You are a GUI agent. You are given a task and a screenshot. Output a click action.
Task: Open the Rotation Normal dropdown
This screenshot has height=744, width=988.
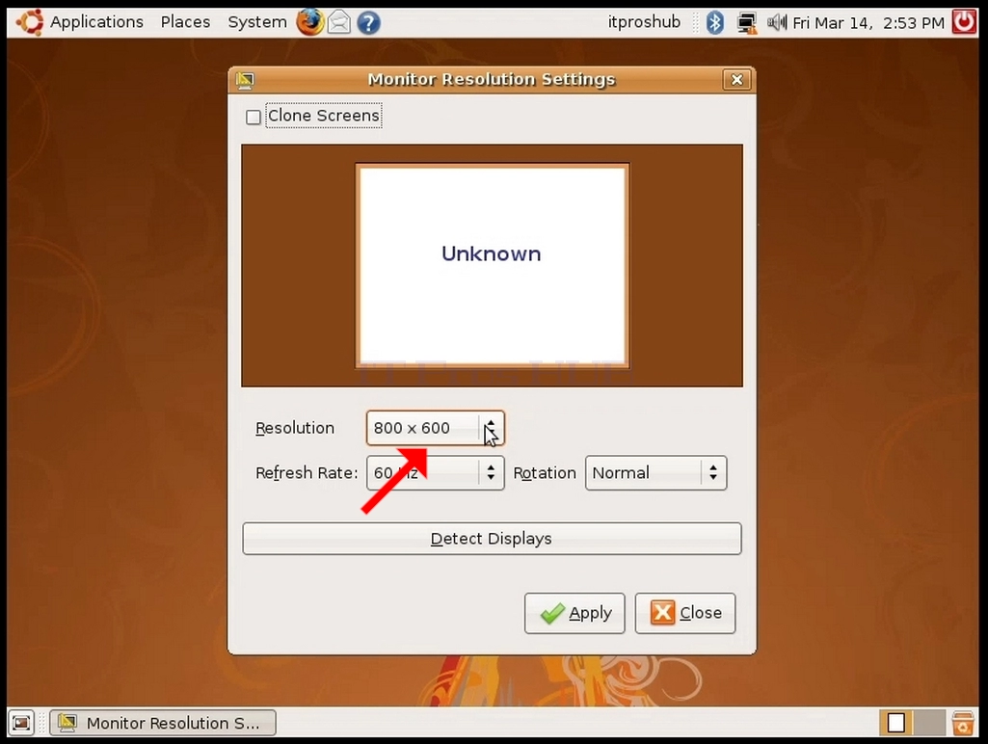656,473
